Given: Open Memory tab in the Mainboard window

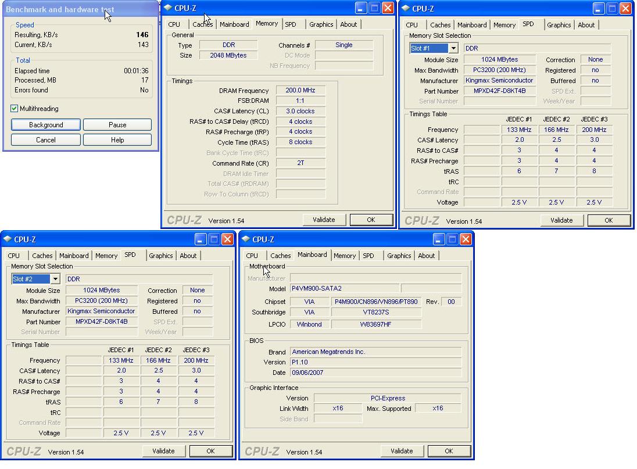Looking at the screenshot, I should (x=345, y=255).
